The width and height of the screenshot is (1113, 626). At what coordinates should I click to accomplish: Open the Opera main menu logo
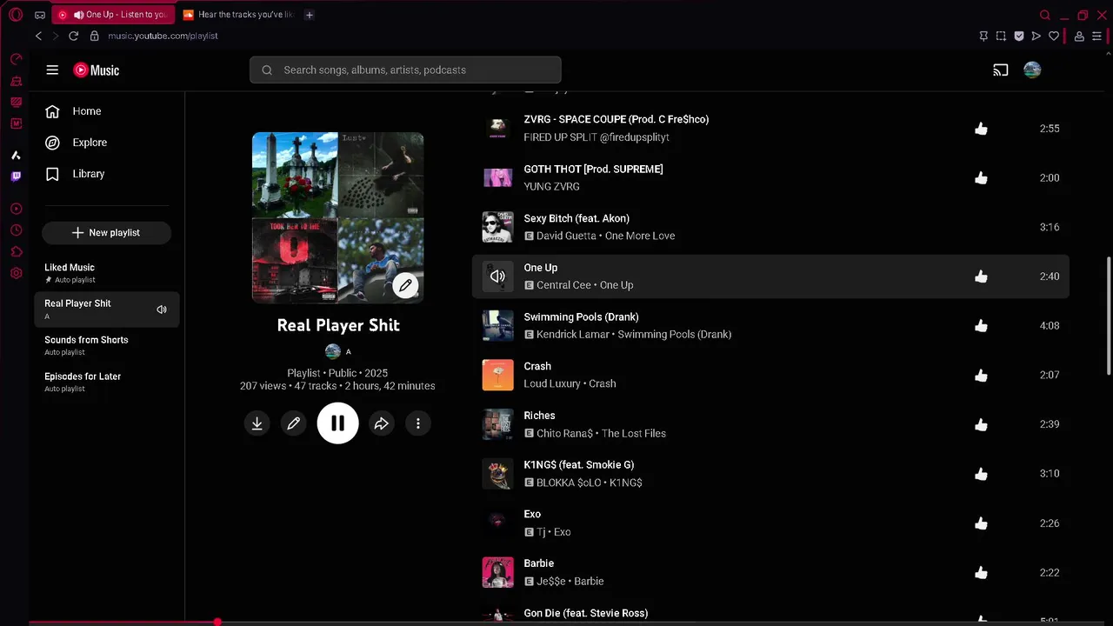[16, 15]
